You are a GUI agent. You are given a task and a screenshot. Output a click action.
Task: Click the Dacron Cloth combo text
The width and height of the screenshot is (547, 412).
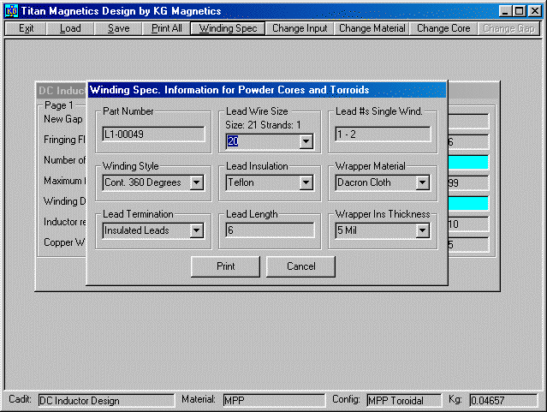[364, 182]
